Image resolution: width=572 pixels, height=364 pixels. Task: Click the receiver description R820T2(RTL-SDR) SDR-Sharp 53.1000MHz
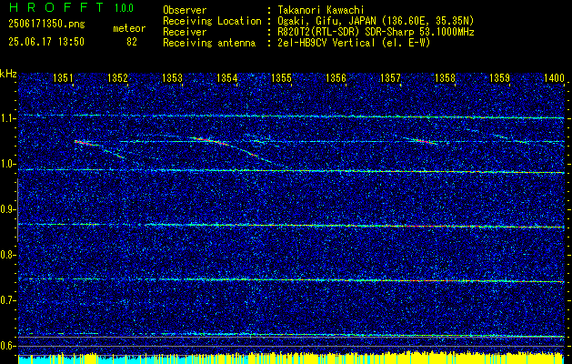coord(376,32)
